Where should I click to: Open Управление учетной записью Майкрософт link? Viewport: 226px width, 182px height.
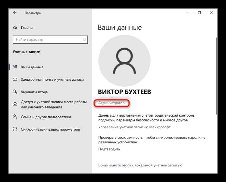134,127
